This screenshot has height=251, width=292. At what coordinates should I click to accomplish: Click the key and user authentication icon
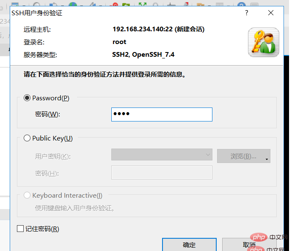tap(264, 42)
